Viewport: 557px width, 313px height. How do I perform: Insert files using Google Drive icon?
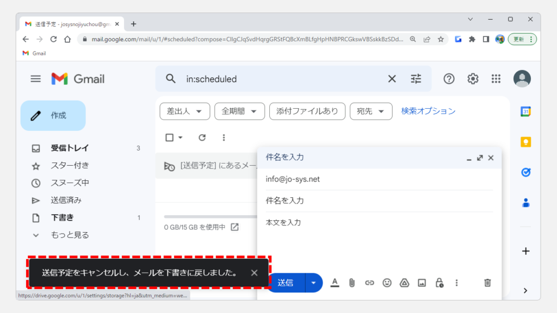click(404, 283)
